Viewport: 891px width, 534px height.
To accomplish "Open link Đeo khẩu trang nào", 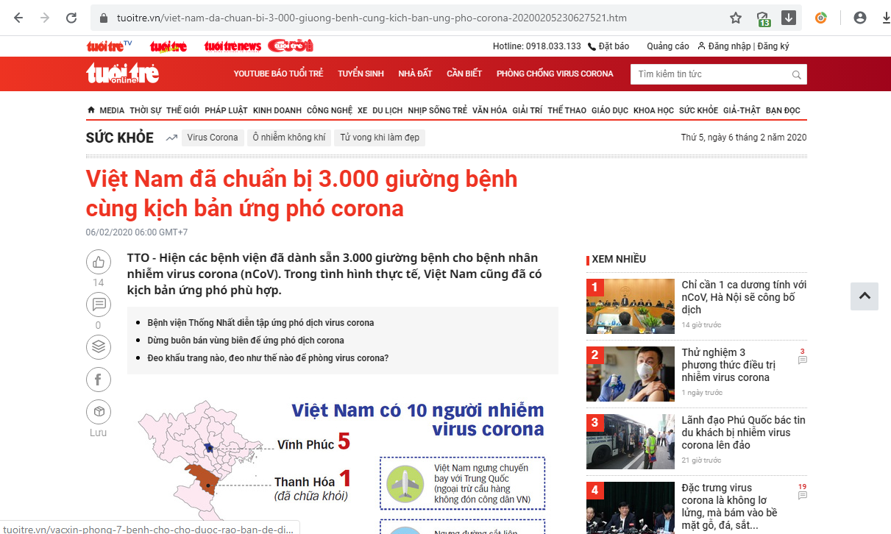I will (268, 358).
